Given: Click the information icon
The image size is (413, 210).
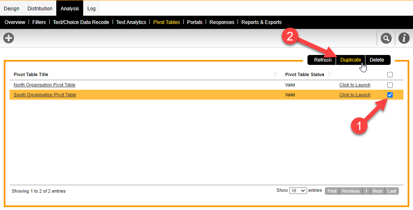Looking at the screenshot, I should coord(404,38).
